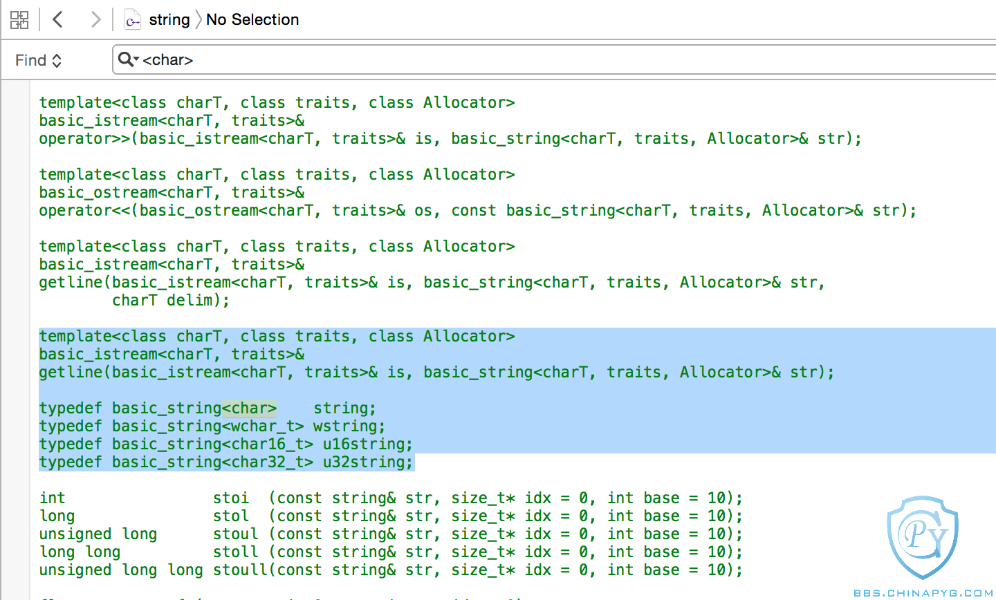Open the Find mode dropdown
This screenshot has height=600, width=996.
click(x=39, y=60)
